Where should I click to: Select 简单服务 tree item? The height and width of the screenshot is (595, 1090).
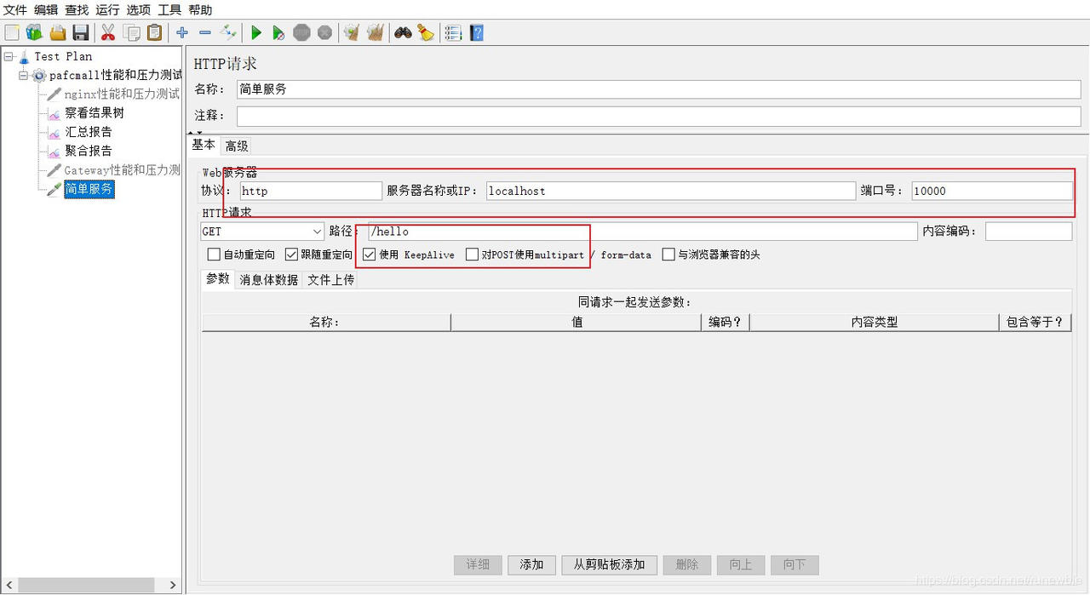pyautogui.click(x=89, y=189)
